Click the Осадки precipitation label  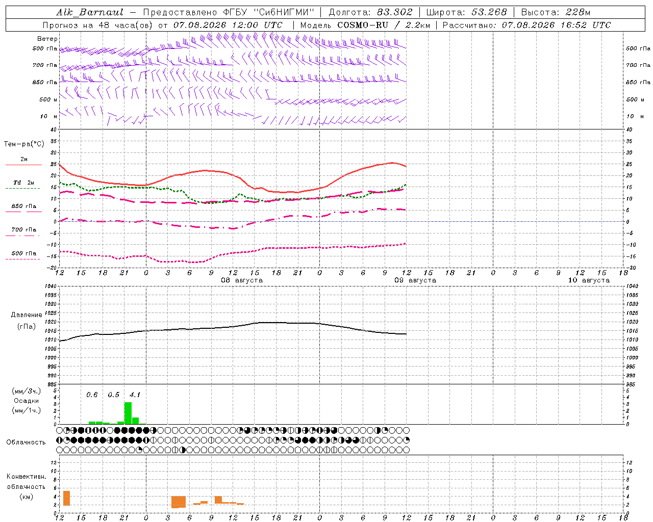coord(26,401)
